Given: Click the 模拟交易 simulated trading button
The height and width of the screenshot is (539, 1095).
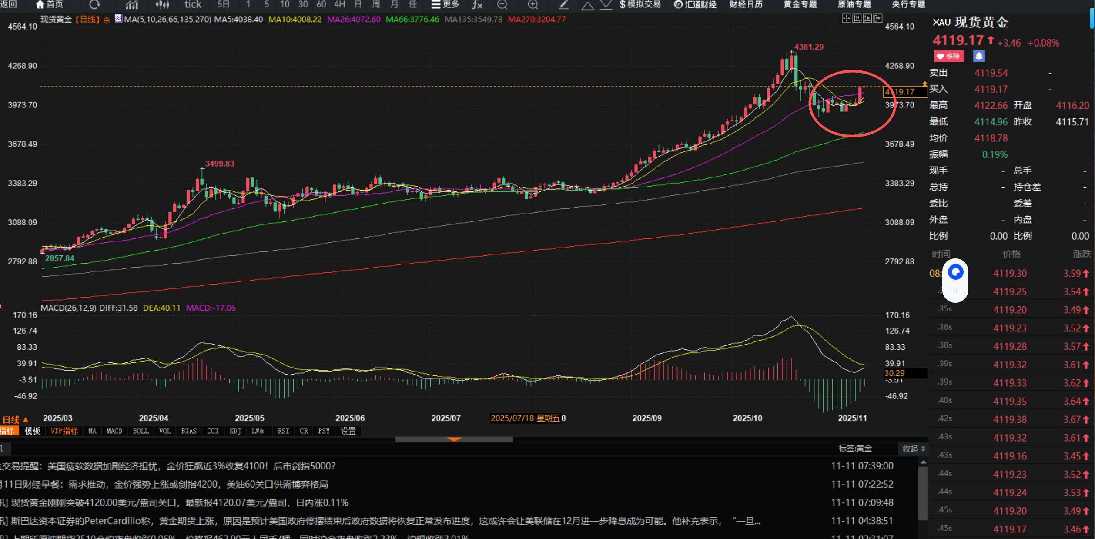Looking at the screenshot, I should click(640, 4).
